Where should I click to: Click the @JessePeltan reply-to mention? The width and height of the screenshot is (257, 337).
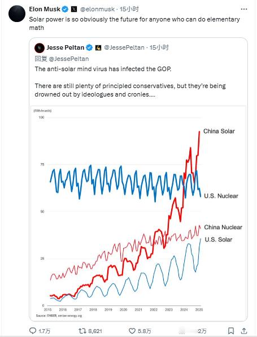[x=69, y=59]
